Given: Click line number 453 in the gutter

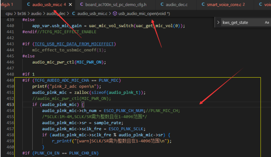Looking at the screenshot, I should pyautogui.click(x=10, y=105).
